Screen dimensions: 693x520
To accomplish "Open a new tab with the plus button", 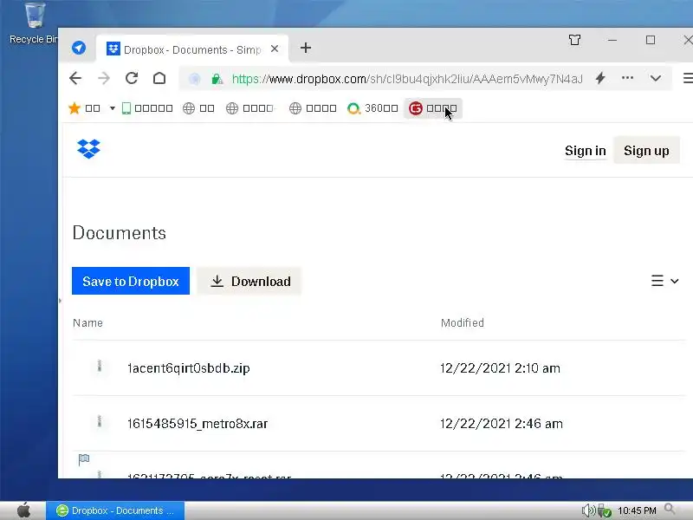I will point(306,48).
